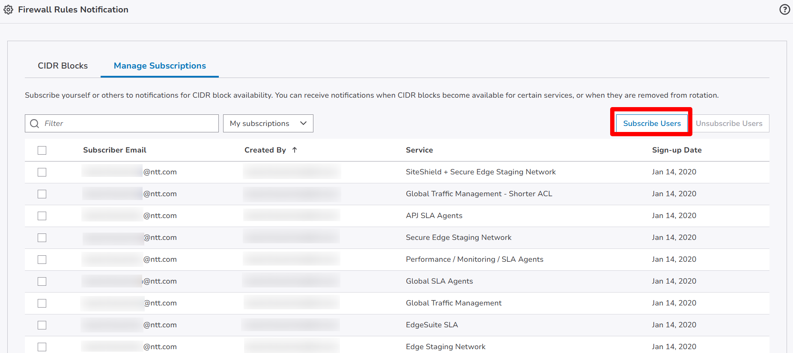The width and height of the screenshot is (793, 353).
Task: Check the EdgeSuite SLA subscription checkbox
Action: point(42,325)
